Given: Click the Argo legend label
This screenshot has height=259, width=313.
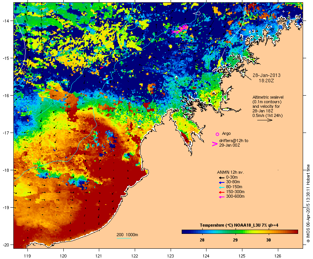Looking at the screenshot, I should click(x=226, y=133).
